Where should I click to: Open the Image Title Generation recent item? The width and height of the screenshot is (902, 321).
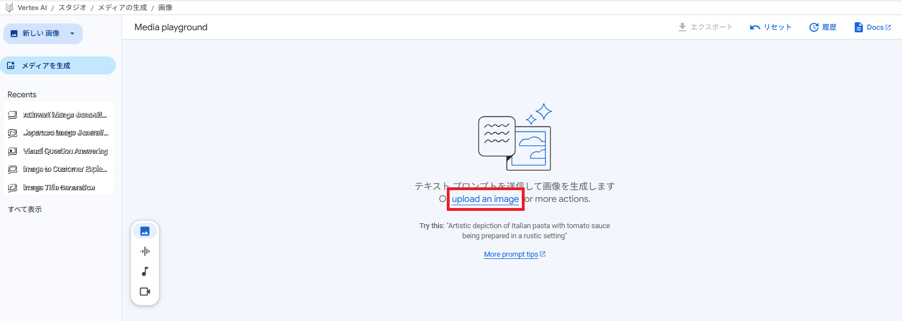click(x=59, y=187)
